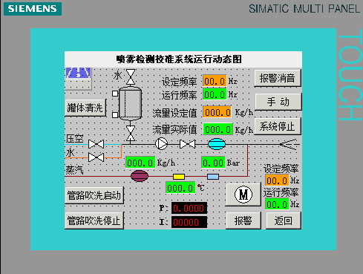Select the motor M button

(x=243, y=195)
